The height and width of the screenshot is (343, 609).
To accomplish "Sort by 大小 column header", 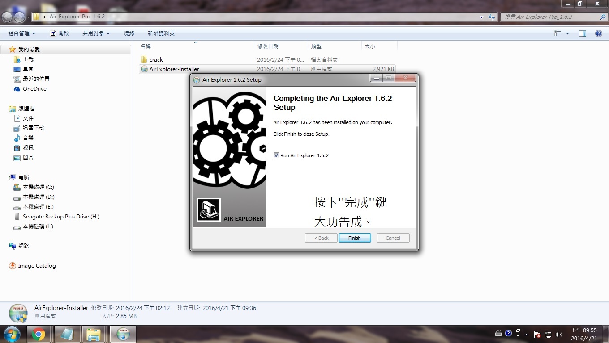I will [370, 46].
